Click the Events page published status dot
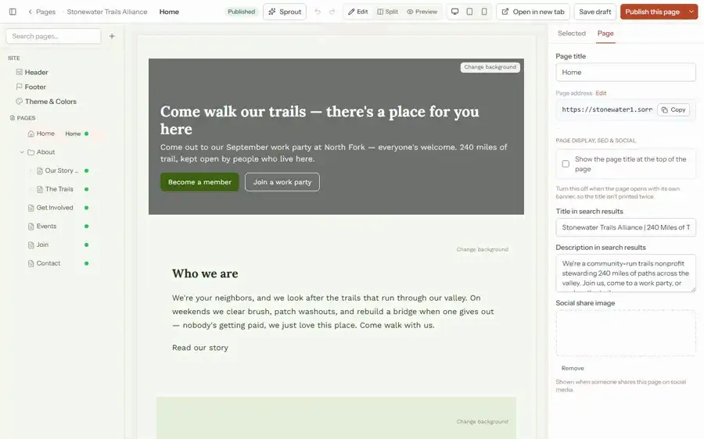The image size is (704, 439). (x=87, y=227)
